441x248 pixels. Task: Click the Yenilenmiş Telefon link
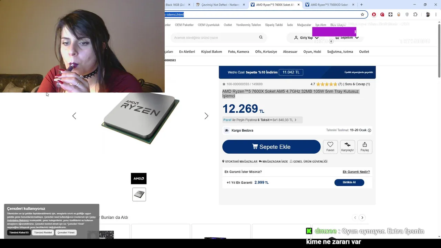[x=248, y=25]
